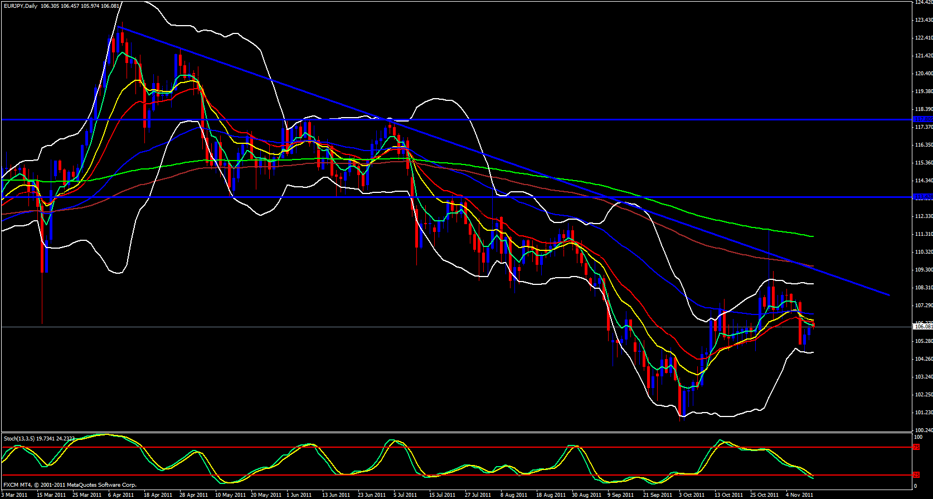Click the 1 Jun 2011 date label
Screen dimensions: 933x499
click(299, 495)
